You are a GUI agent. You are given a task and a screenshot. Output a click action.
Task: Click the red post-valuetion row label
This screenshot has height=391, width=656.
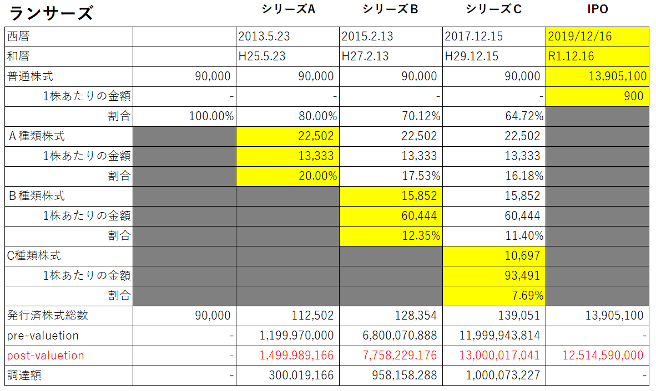[x=46, y=356]
